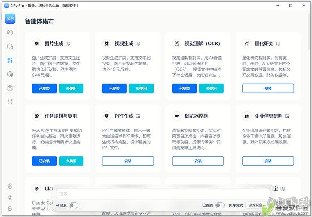Click the 企业信息研判 card icon

pos(247,116)
